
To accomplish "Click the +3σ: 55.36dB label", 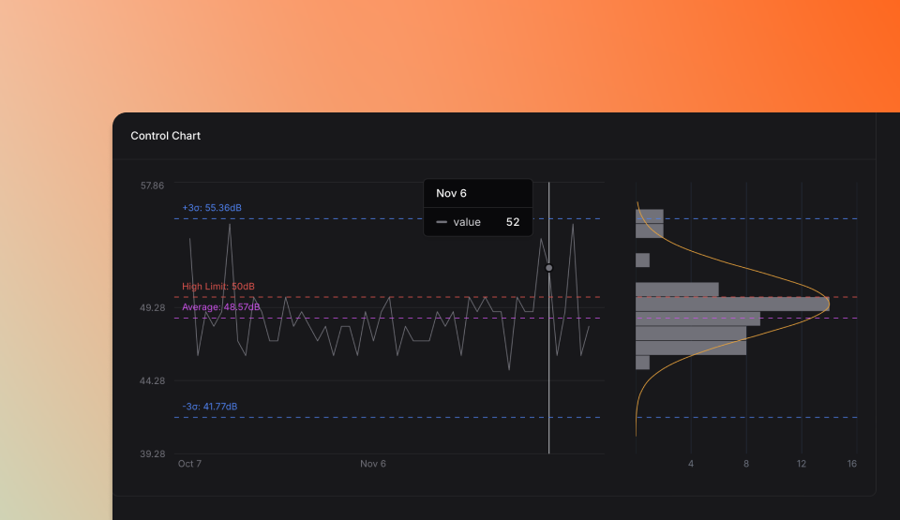I will point(212,208).
